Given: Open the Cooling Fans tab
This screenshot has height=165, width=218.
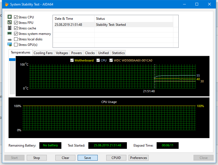Looking at the screenshot, I should click(43, 53).
